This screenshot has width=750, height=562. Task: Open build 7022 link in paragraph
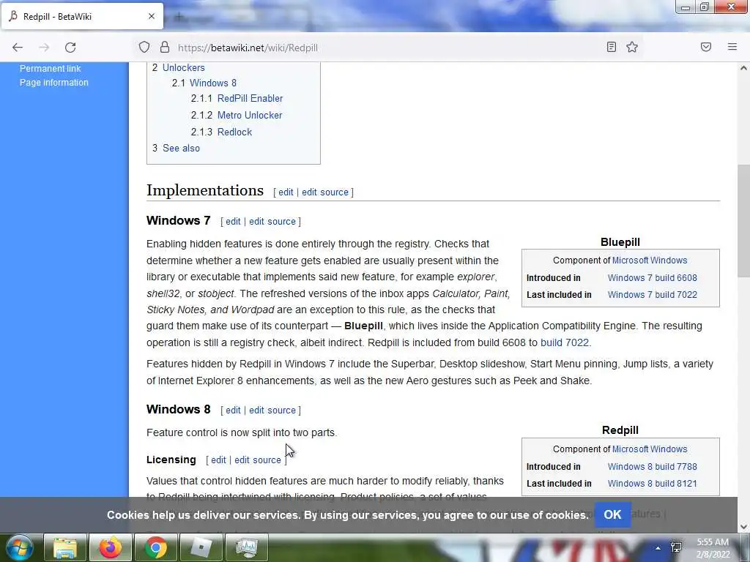click(x=565, y=342)
